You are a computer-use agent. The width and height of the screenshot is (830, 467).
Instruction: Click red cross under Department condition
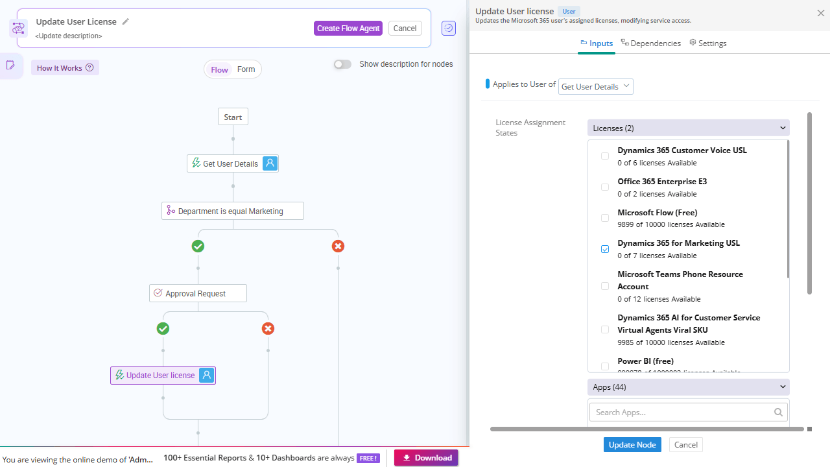[338, 246]
